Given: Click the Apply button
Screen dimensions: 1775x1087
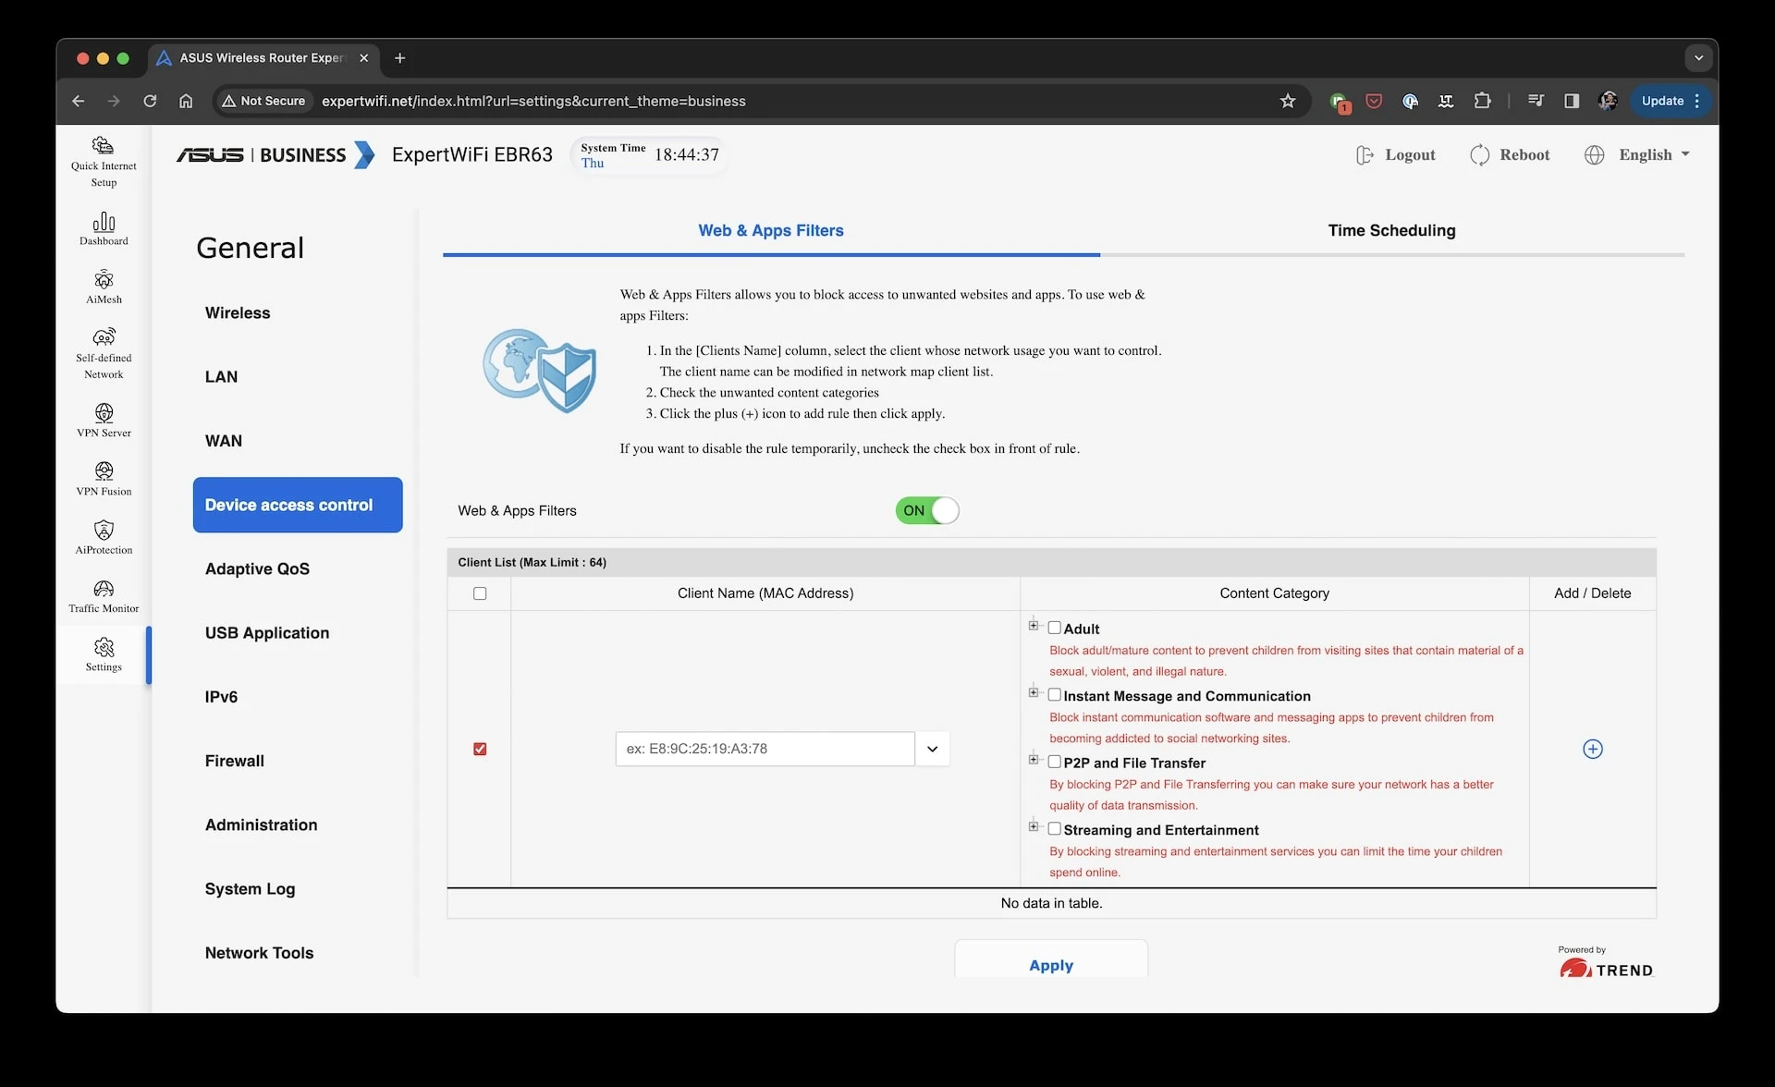Looking at the screenshot, I should point(1051,961).
